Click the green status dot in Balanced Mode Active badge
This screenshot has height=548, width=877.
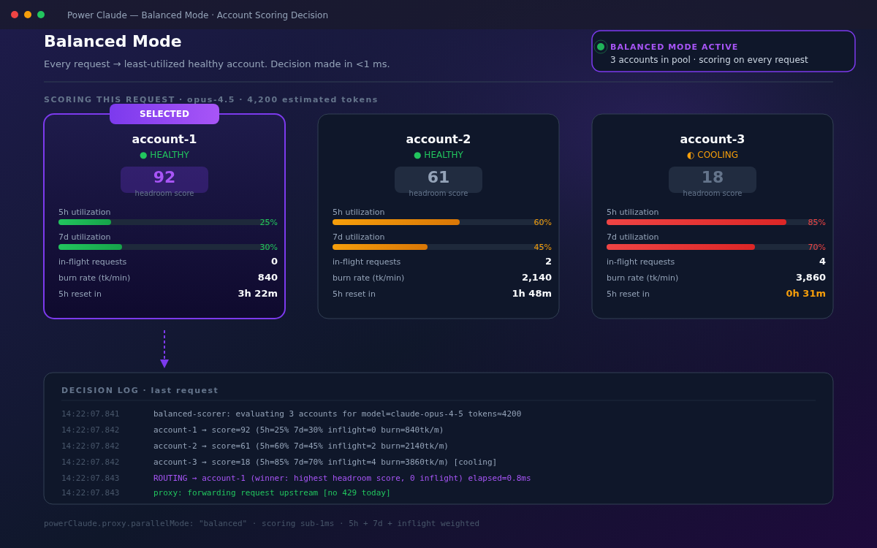[x=601, y=47]
